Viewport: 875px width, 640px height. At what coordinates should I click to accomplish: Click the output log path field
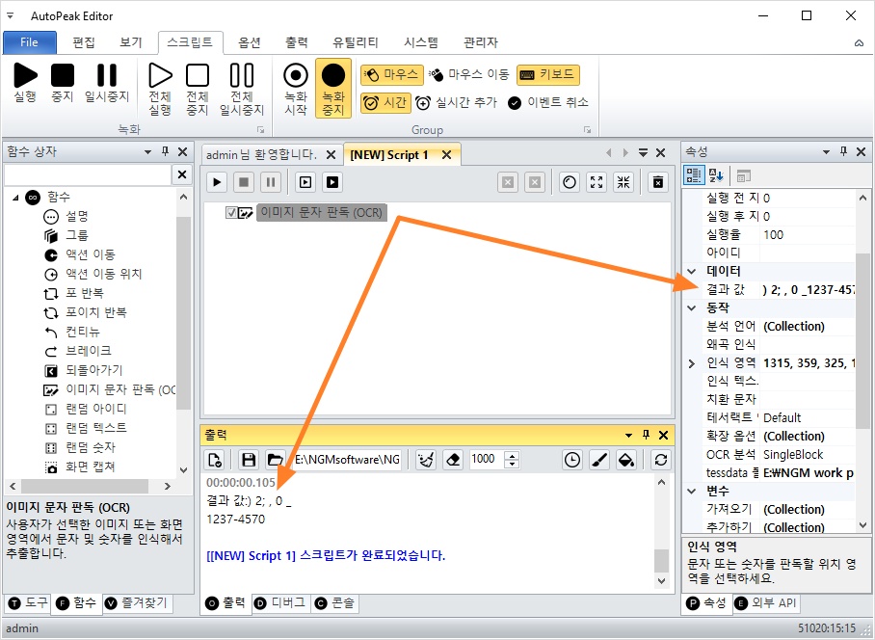point(347,460)
